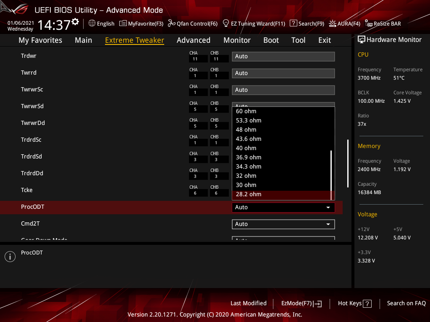This screenshot has height=322, width=430.
Task: Click the 12.208 V reading
Action: click(367, 238)
